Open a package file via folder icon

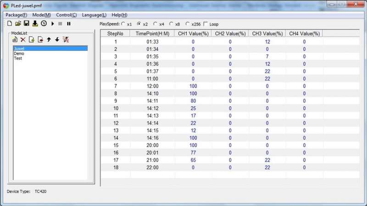(x=18, y=23)
